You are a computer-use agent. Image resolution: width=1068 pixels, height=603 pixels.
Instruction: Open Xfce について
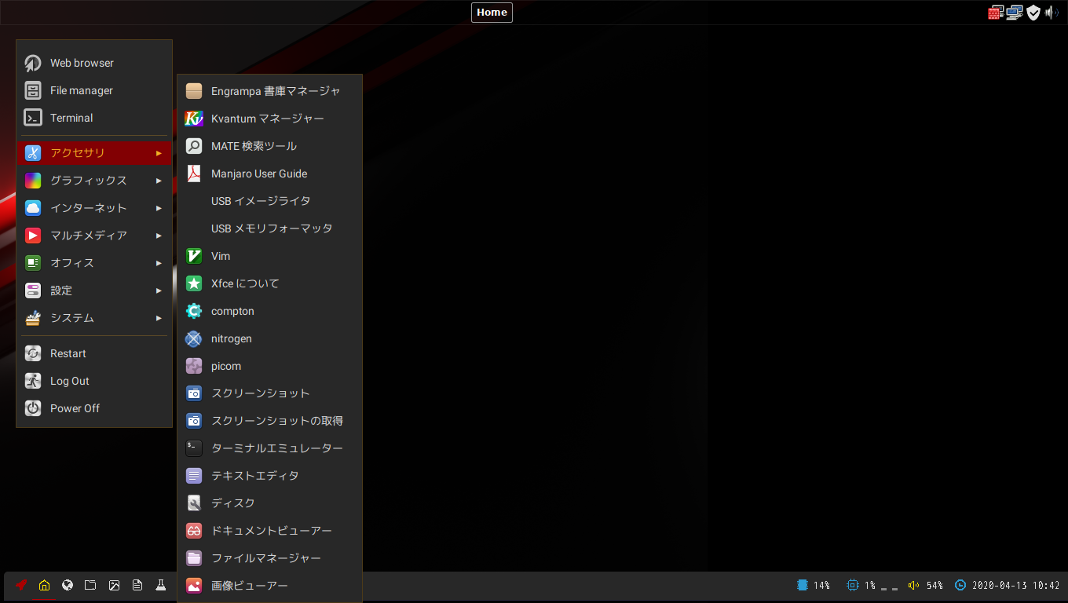pyautogui.click(x=269, y=283)
